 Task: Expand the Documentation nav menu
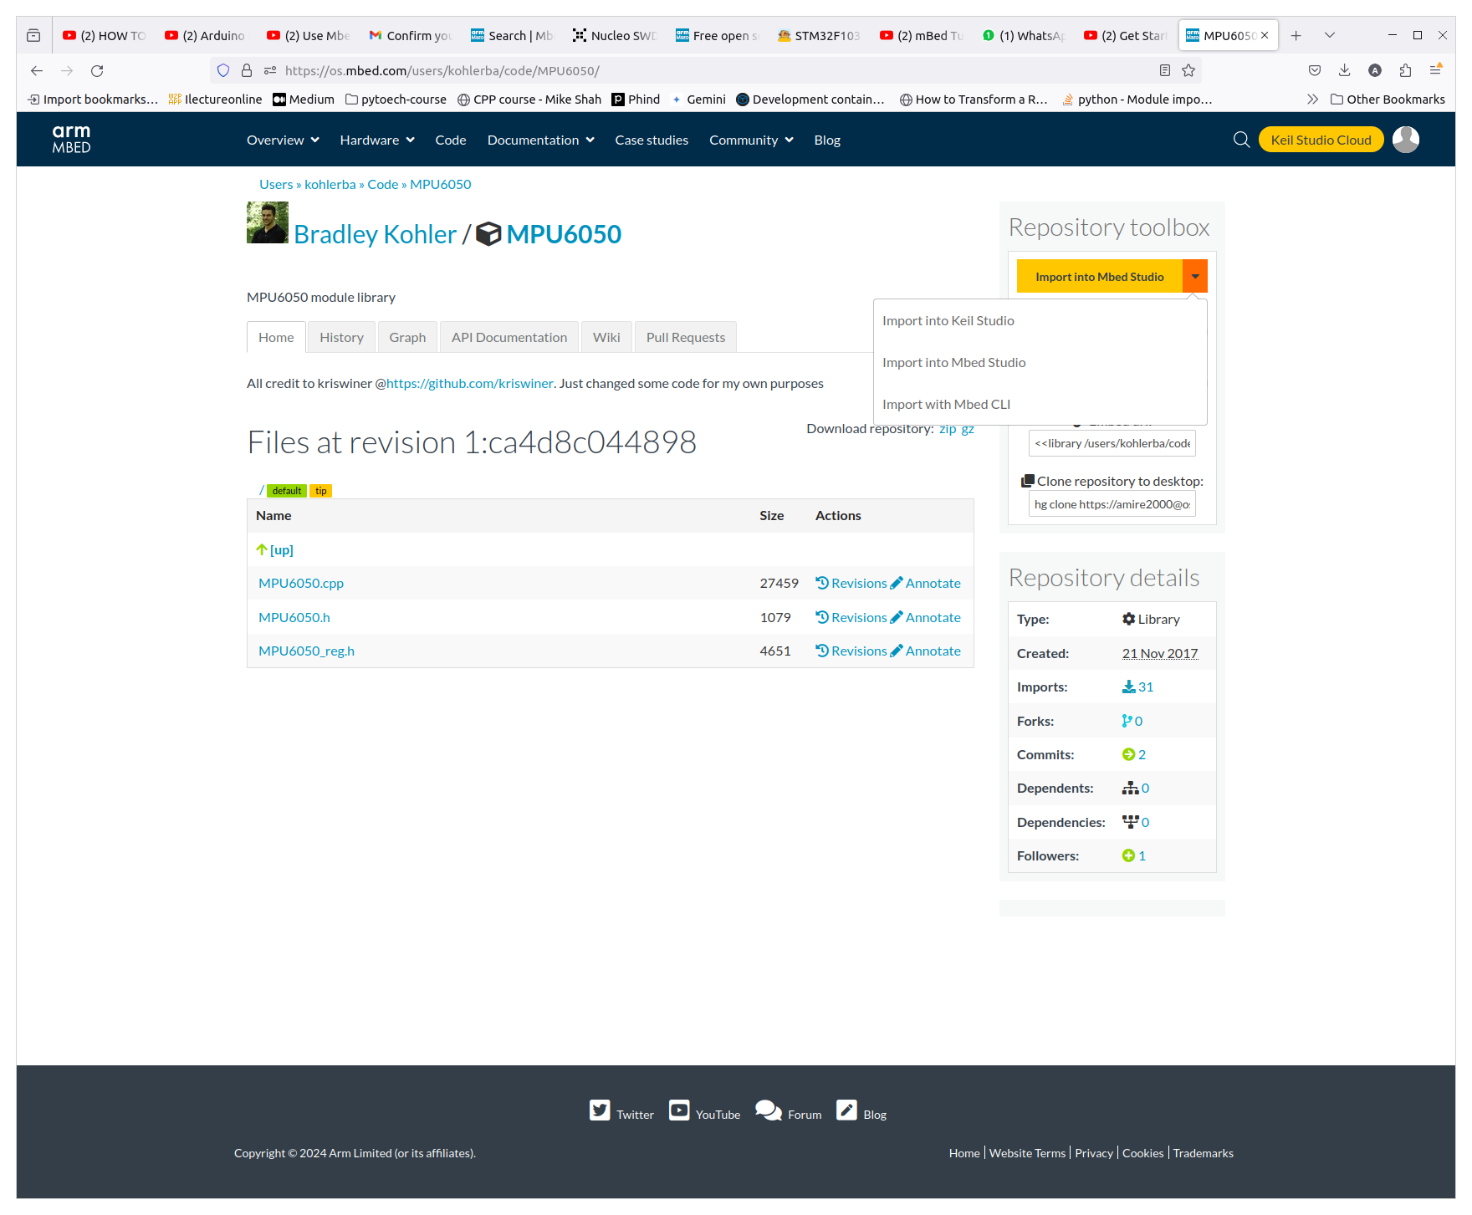541,140
